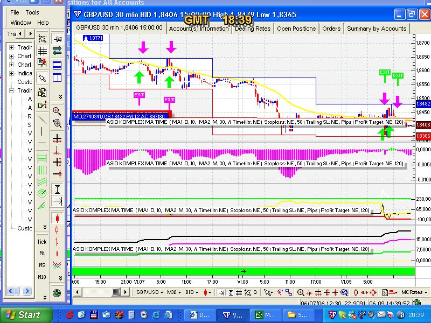
Task: Click the Internet Explorer quick launch icon
Action: point(156,315)
